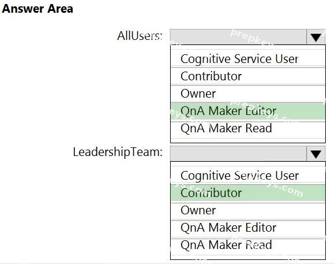Viewport: 335px width, 264px height.
Task: Select highlighted QnA Maker Editor for AllUsers
Action: pos(248,111)
